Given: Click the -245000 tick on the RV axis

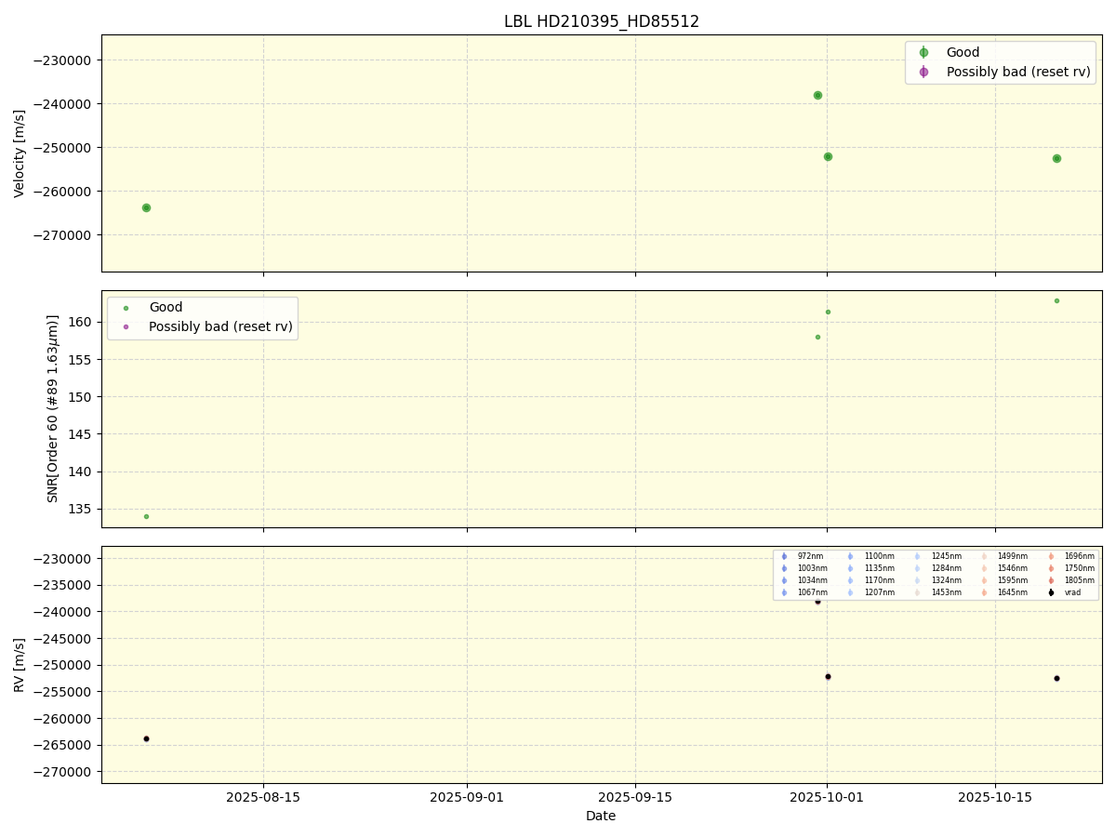Looking at the screenshot, I should 64,639.
